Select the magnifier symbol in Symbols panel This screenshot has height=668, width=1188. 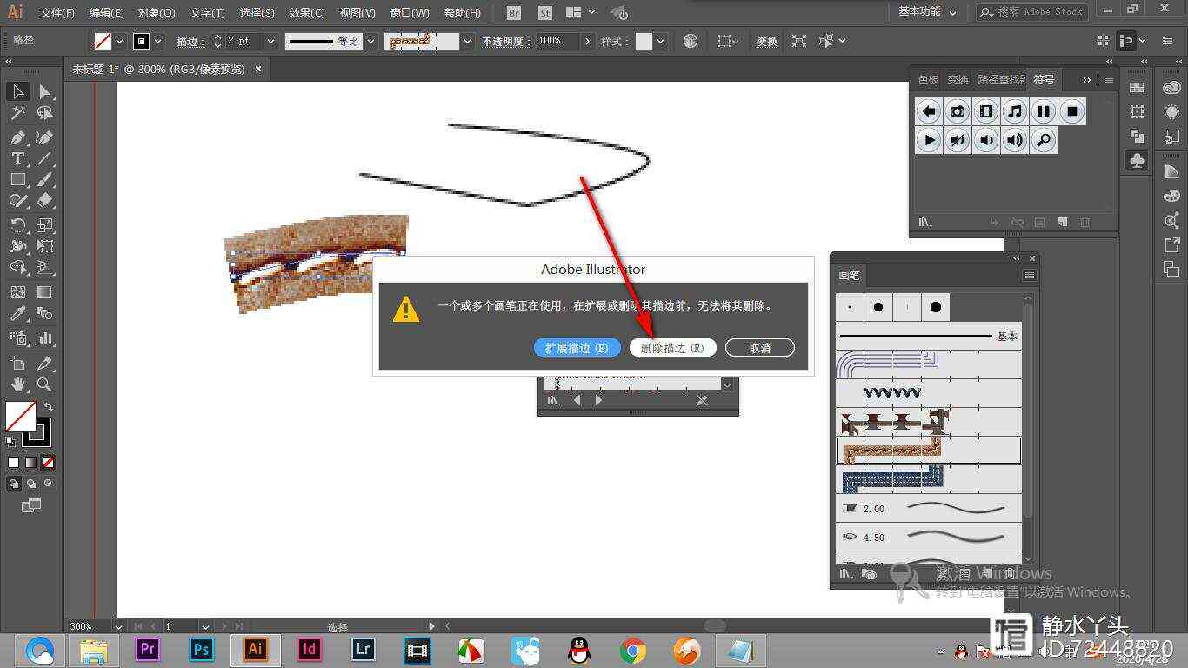coord(1044,140)
